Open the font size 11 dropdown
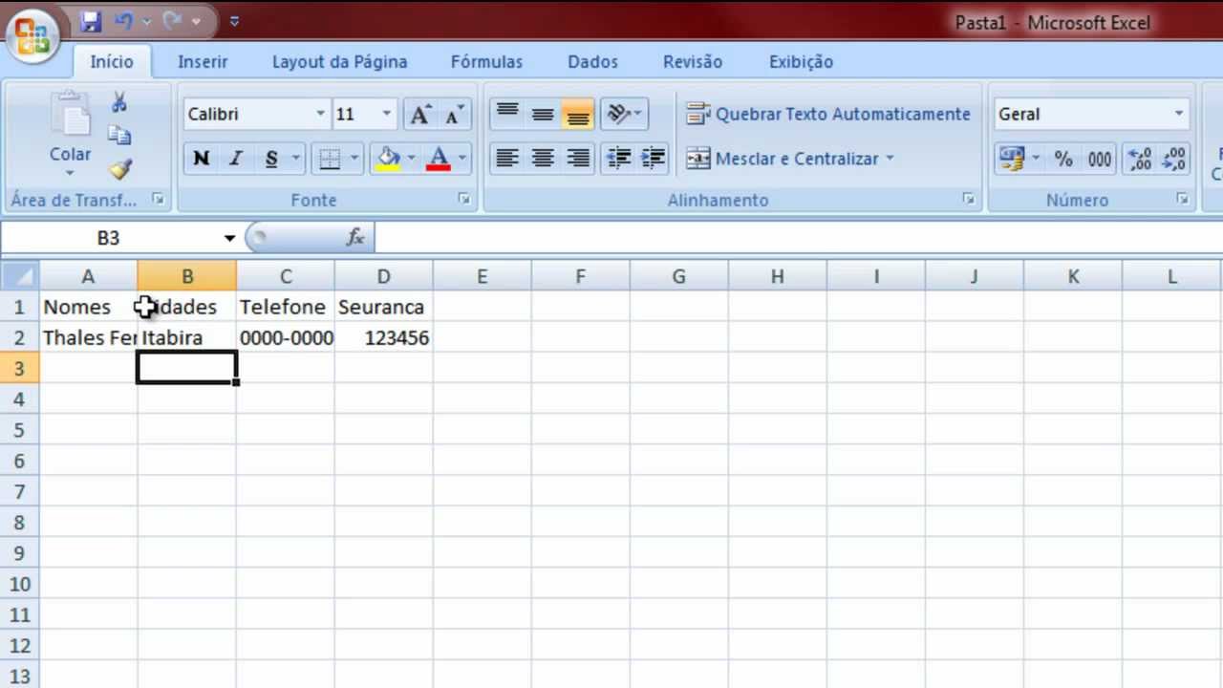This screenshot has height=688, width=1223. (x=387, y=114)
